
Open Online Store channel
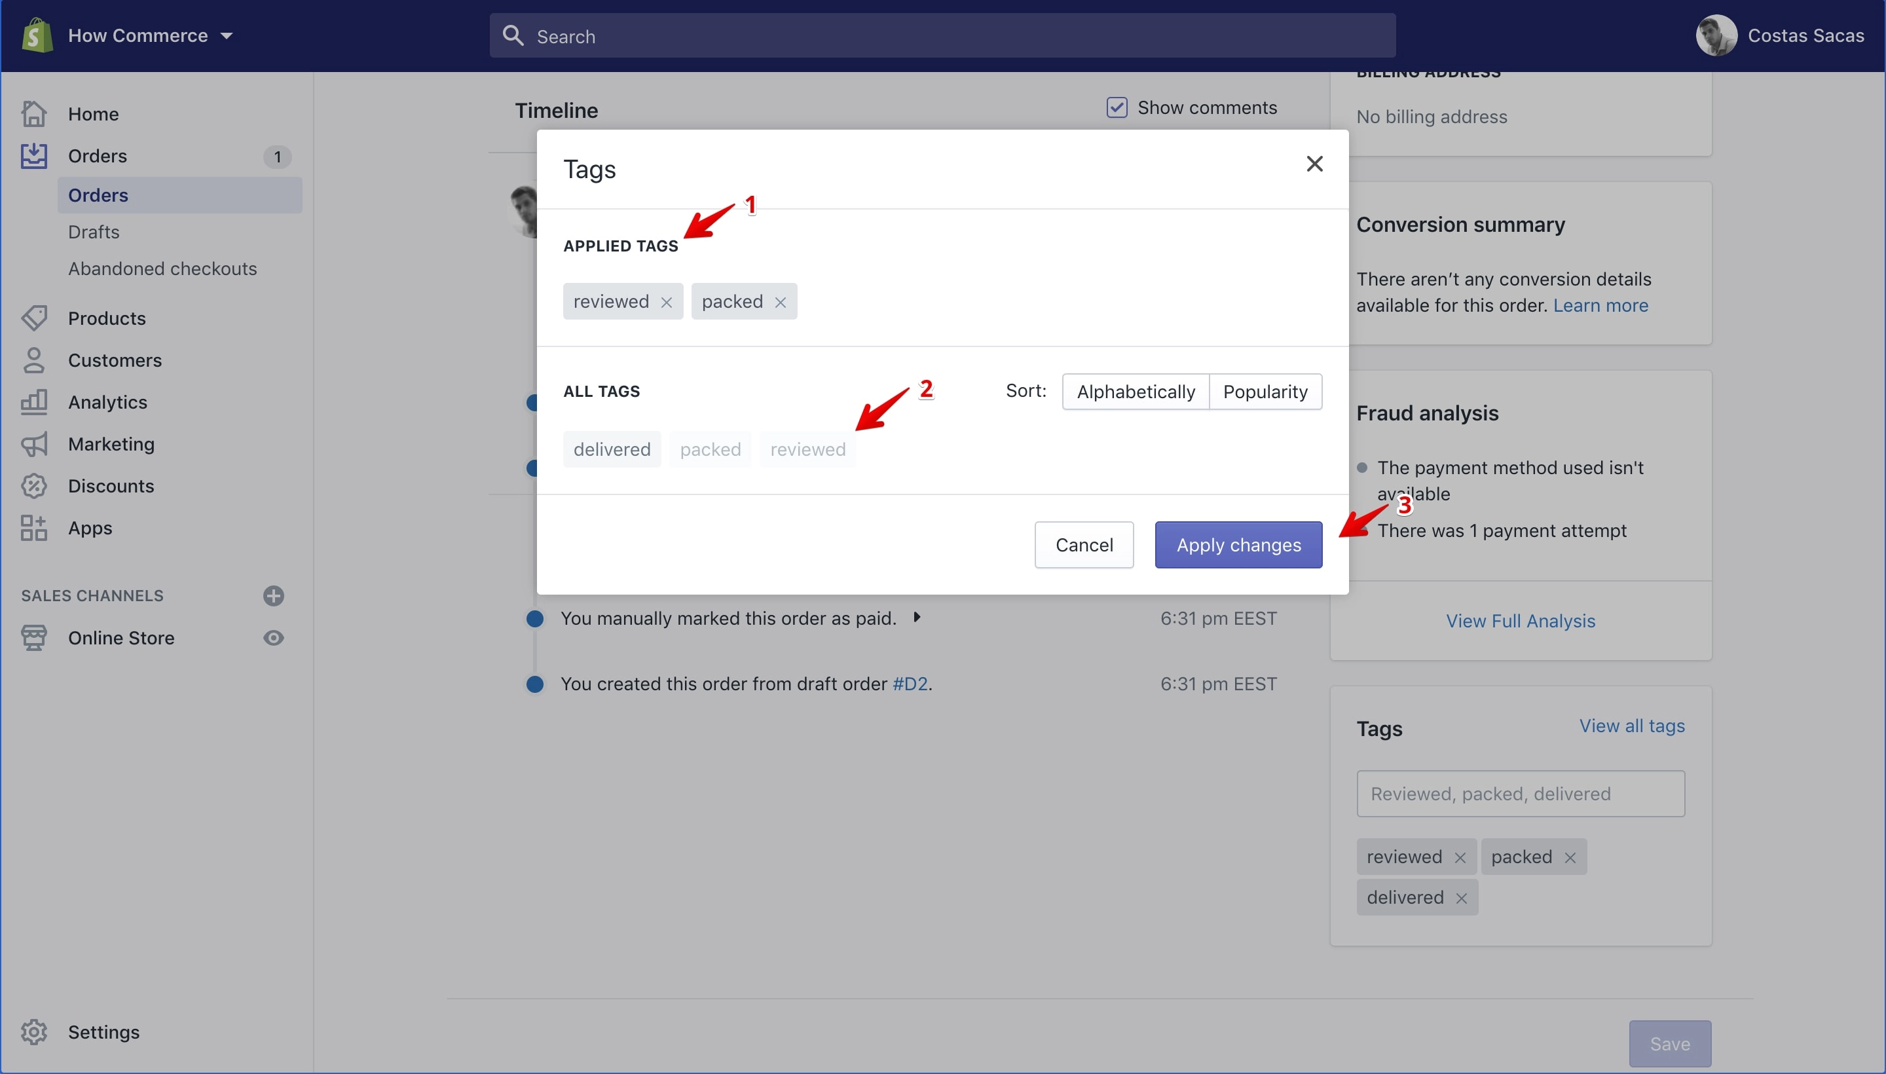[121, 638]
